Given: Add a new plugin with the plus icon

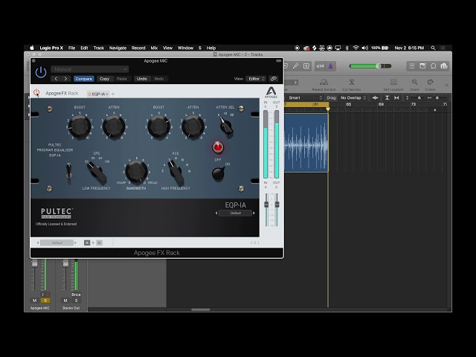Looking at the screenshot, I should click(113, 94).
